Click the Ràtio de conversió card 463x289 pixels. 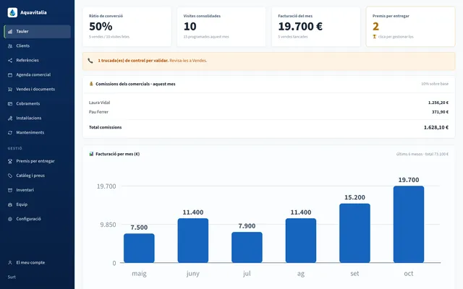(x=127, y=27)
